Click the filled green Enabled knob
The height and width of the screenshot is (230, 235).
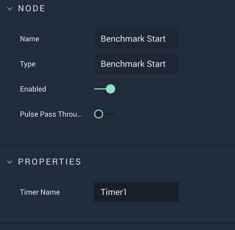tap(110, 89)
